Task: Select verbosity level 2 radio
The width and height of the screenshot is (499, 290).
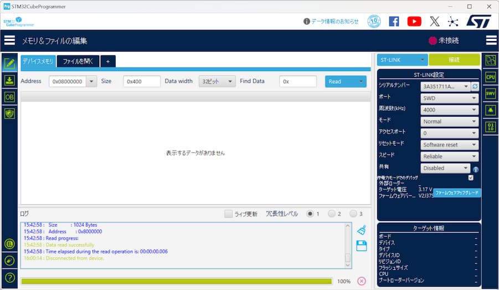Action: (332, 214)
